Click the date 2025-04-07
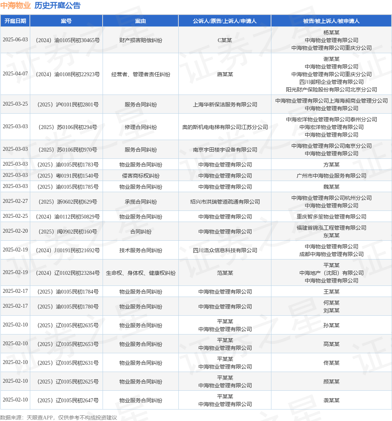 (x=15, y=73)
